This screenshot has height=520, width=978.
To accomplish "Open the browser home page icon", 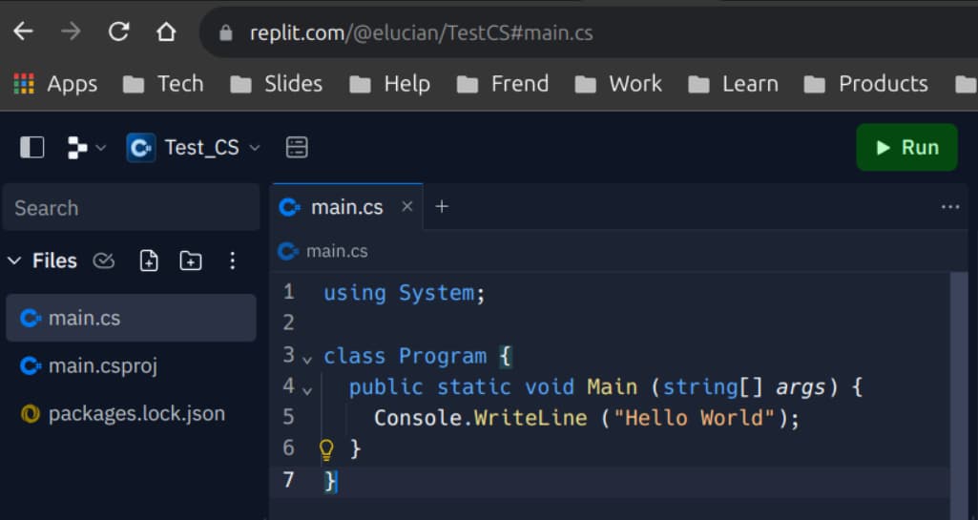I will pyautogui.click(x=166, y=31).
